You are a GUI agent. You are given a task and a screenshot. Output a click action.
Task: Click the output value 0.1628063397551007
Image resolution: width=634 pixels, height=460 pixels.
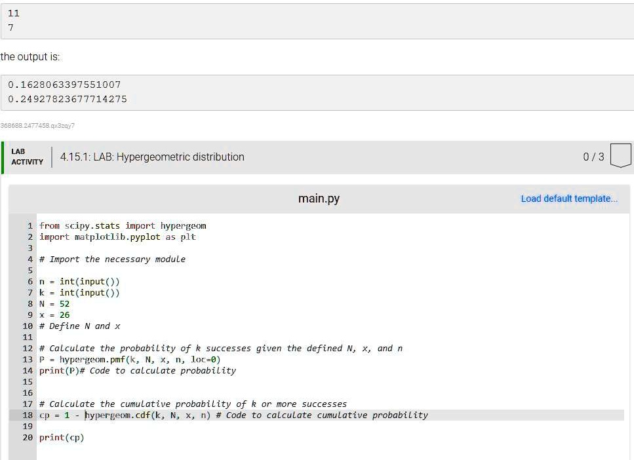pos(64,85)
